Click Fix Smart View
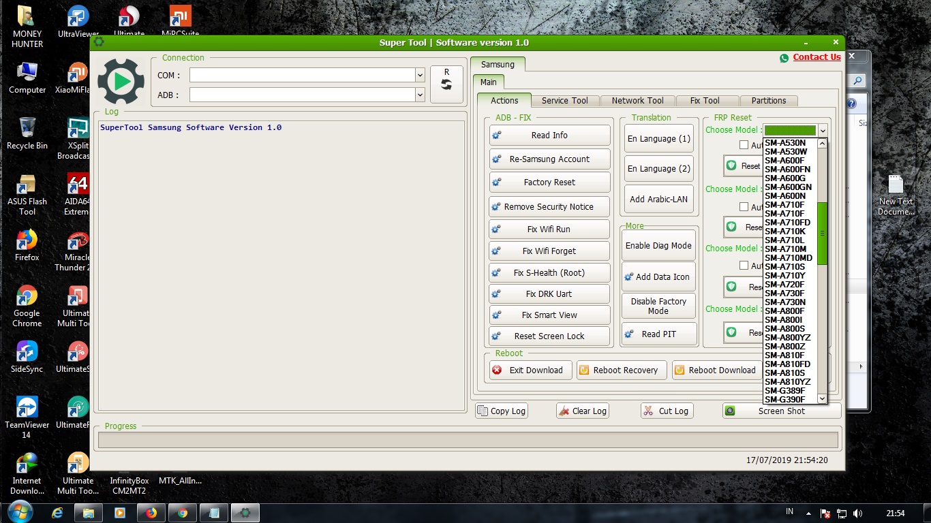 (549, 315)
